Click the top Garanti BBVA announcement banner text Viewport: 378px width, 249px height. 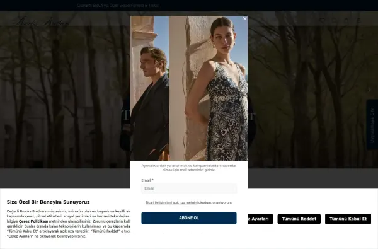pos(118,5)
